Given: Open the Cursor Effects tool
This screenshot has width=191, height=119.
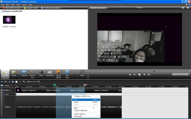Looking at the screenshot, I should click(58, 74).
